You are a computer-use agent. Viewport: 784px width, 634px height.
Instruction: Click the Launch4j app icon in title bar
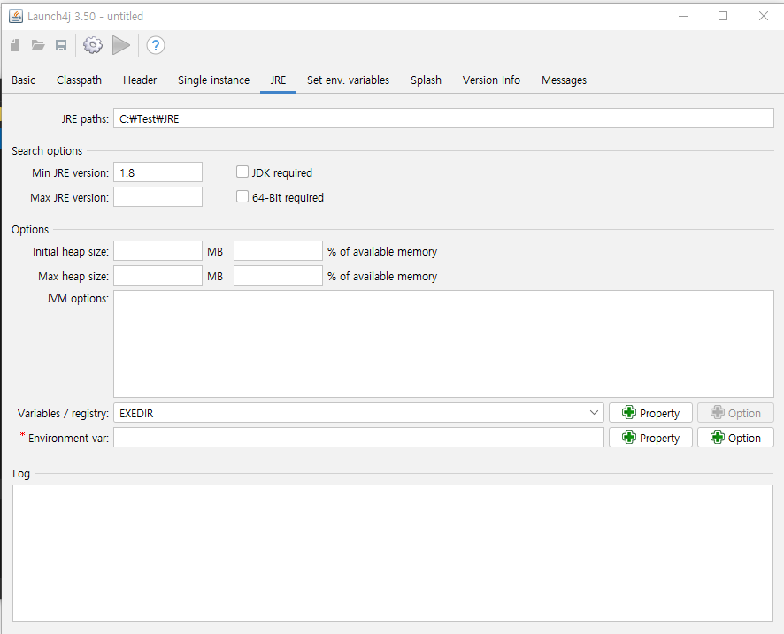coord(16,16)
